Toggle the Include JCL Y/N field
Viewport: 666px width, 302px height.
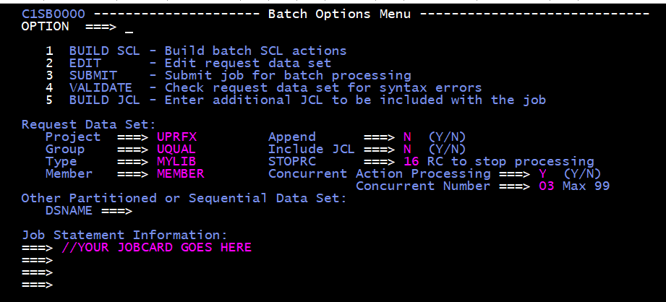point(406,150)
